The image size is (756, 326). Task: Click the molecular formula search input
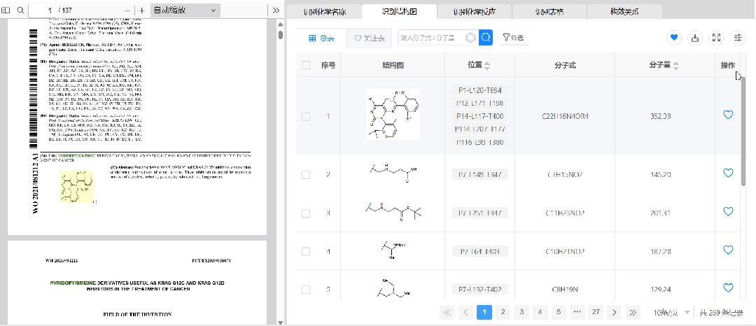[x=431, y=38]
